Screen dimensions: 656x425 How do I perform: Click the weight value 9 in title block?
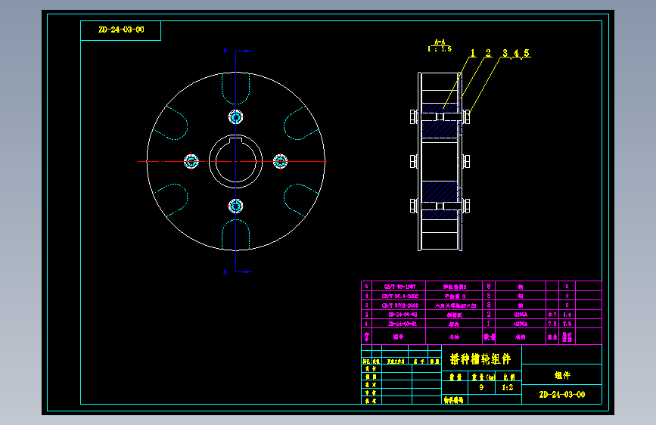pyautogui.click(x=481, y=387)
